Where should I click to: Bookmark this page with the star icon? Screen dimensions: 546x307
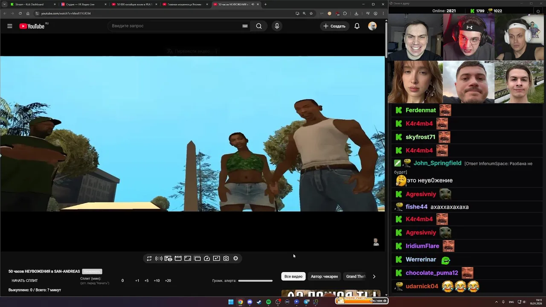pos(311,13)
